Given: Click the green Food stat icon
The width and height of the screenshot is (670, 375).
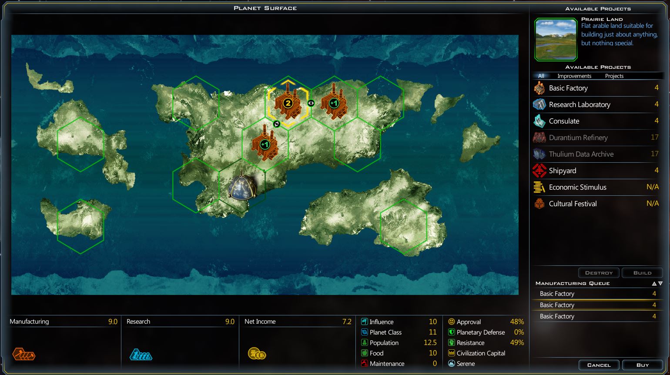Looking at the screenshot, I should tap(365, 353).
